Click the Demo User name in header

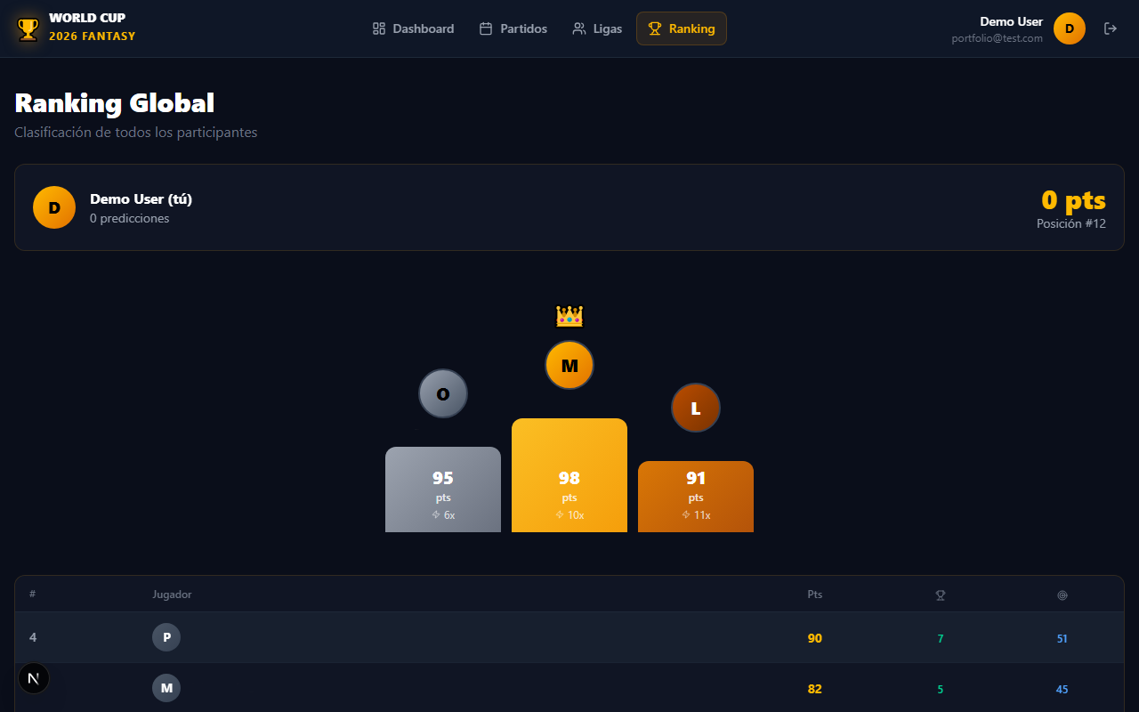click(x=1012, y=21)
